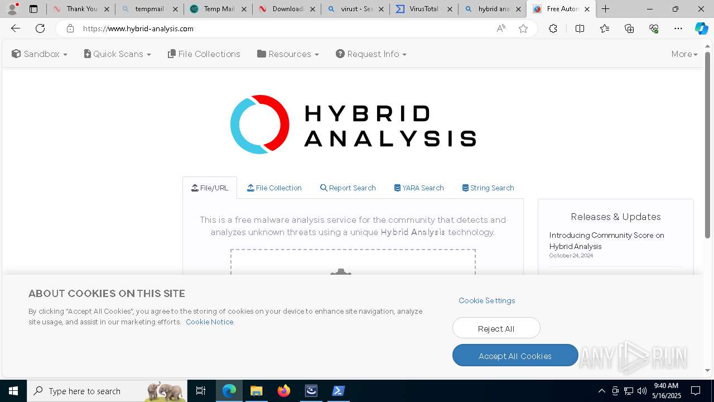Open the Edge profile icon
Image resolution: width=714 pixels, height=402 pixels.
(12, 9)
